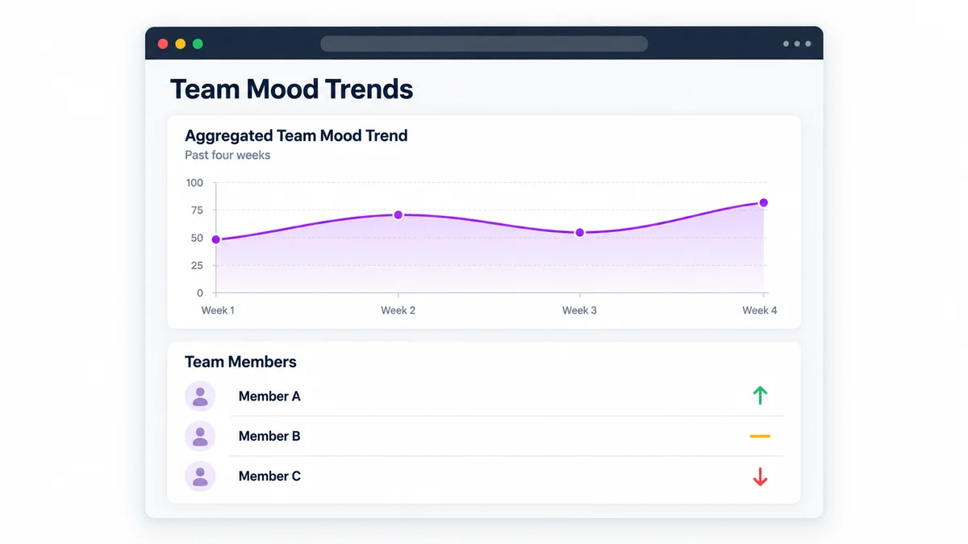This screenshot has width=968, height=544.
Task: Click the green up arrow for Member A
Action: [x=760, y=395]
